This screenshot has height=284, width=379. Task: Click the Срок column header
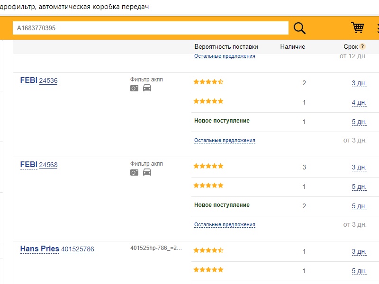[x=351, y=47]
